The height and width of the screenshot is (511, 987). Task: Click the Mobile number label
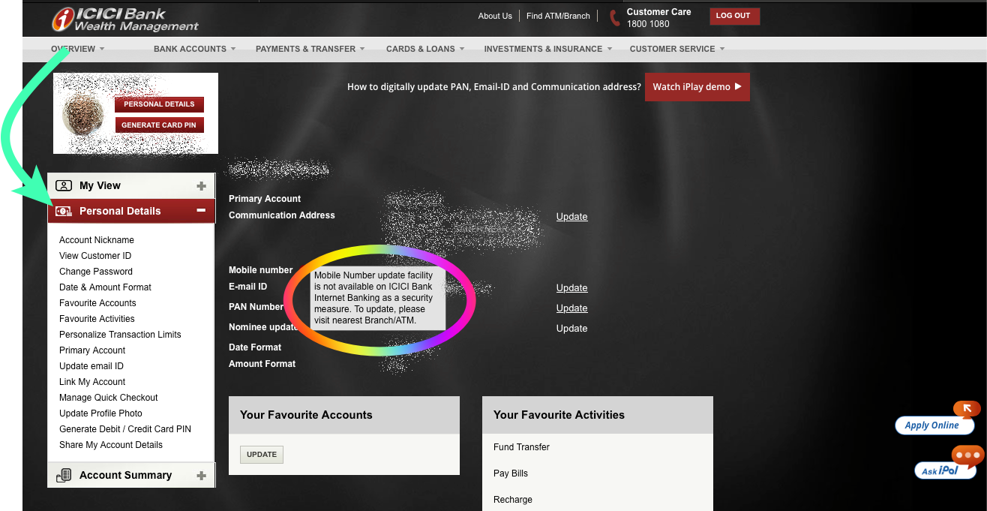point(260,270)
